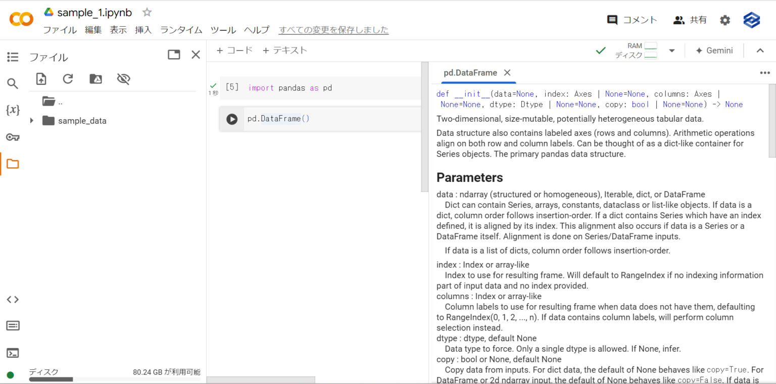Expand the sample_data folder

click(32, 121)
